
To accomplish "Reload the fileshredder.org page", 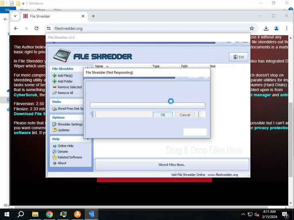I will (36, 28).
